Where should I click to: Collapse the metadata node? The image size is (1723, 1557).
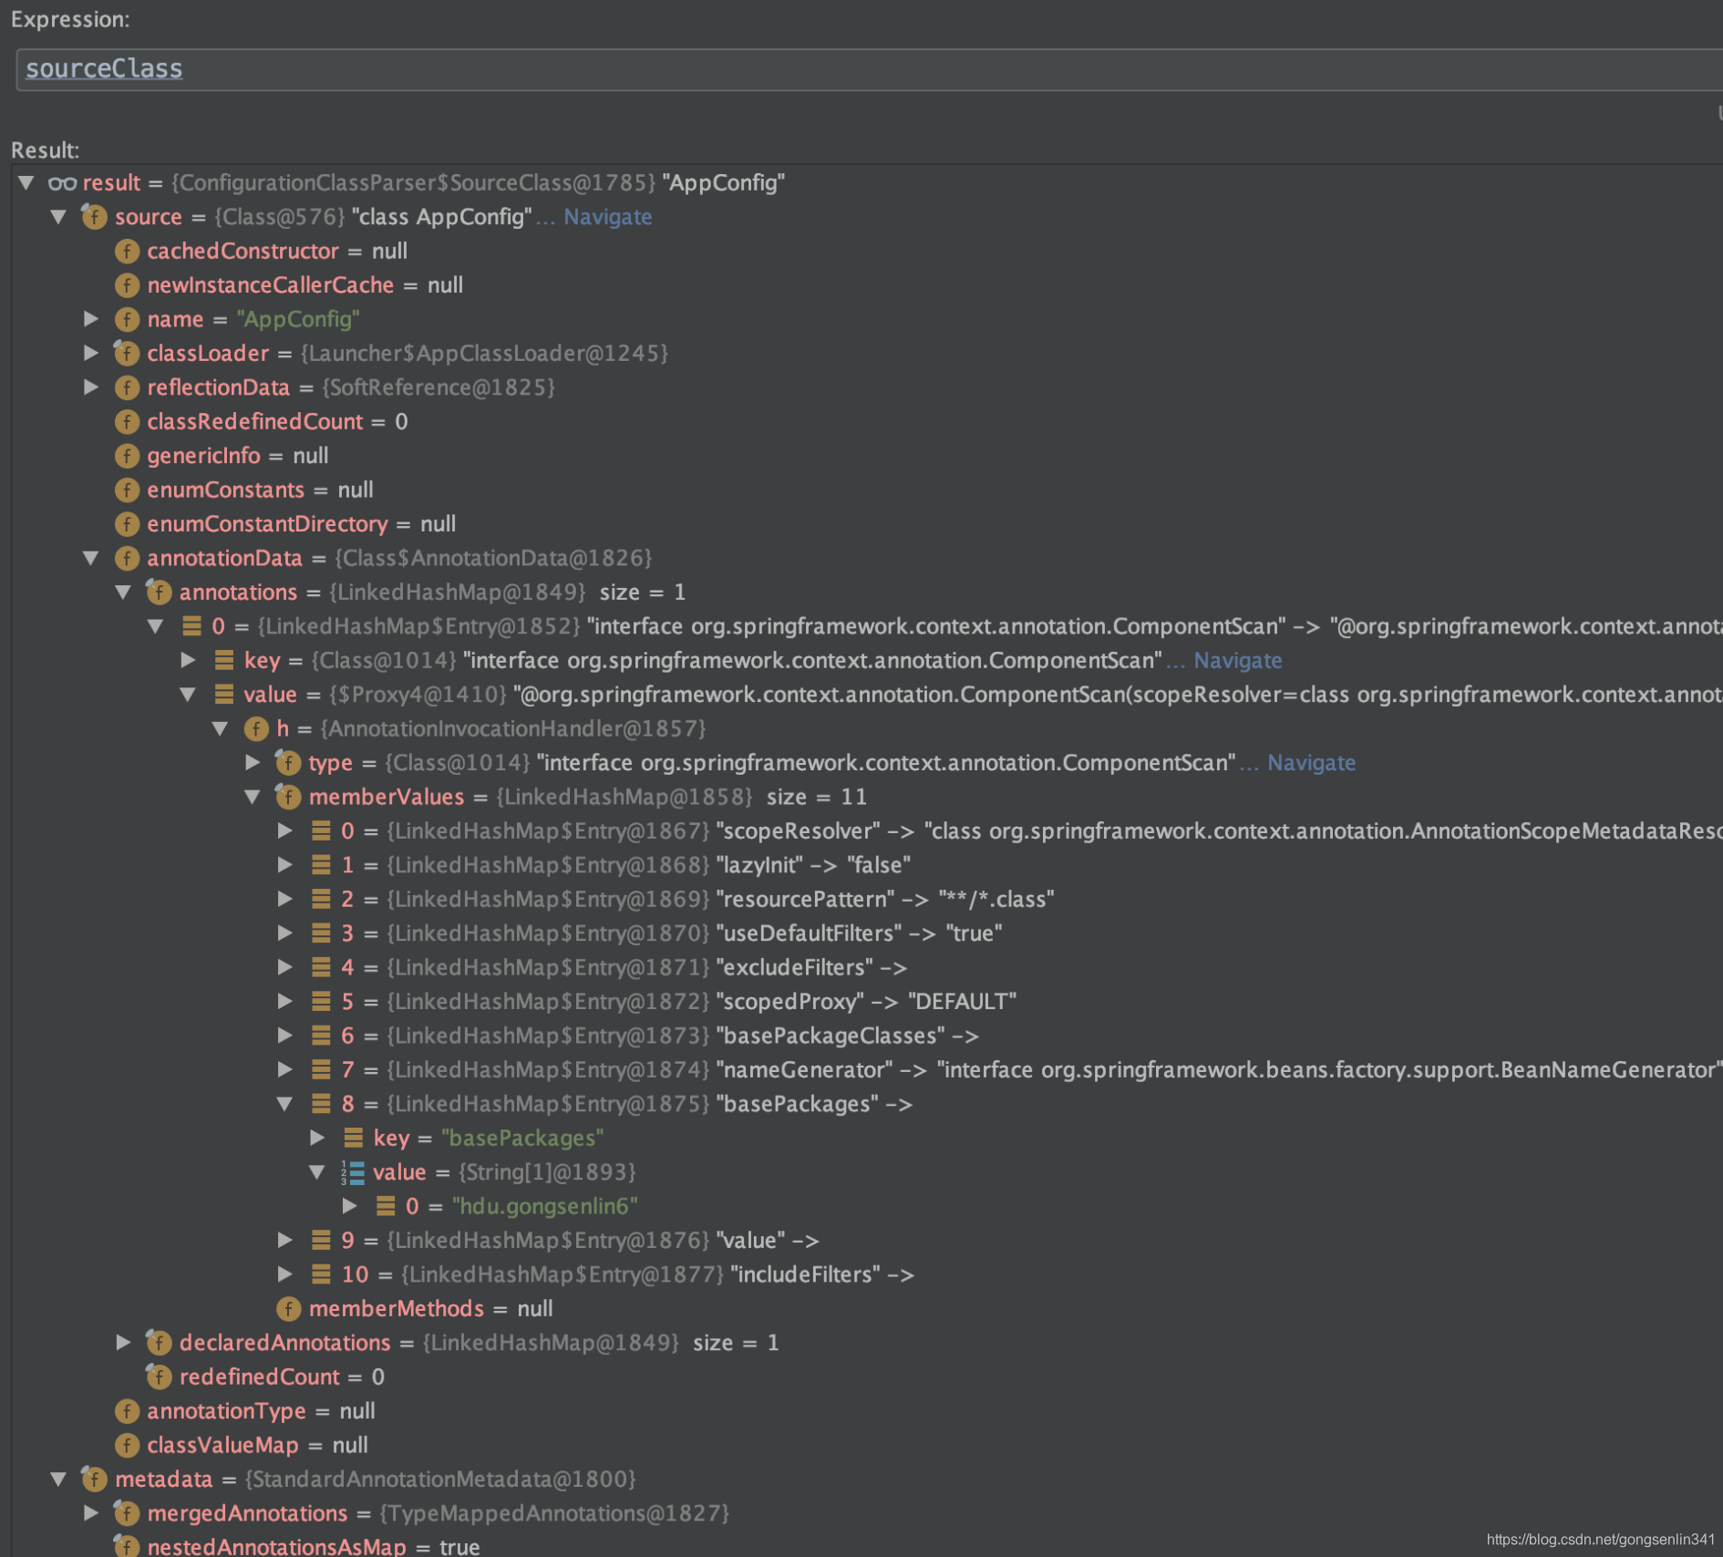59,1479
